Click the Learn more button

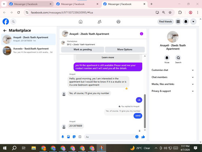[x=108, y=58]
